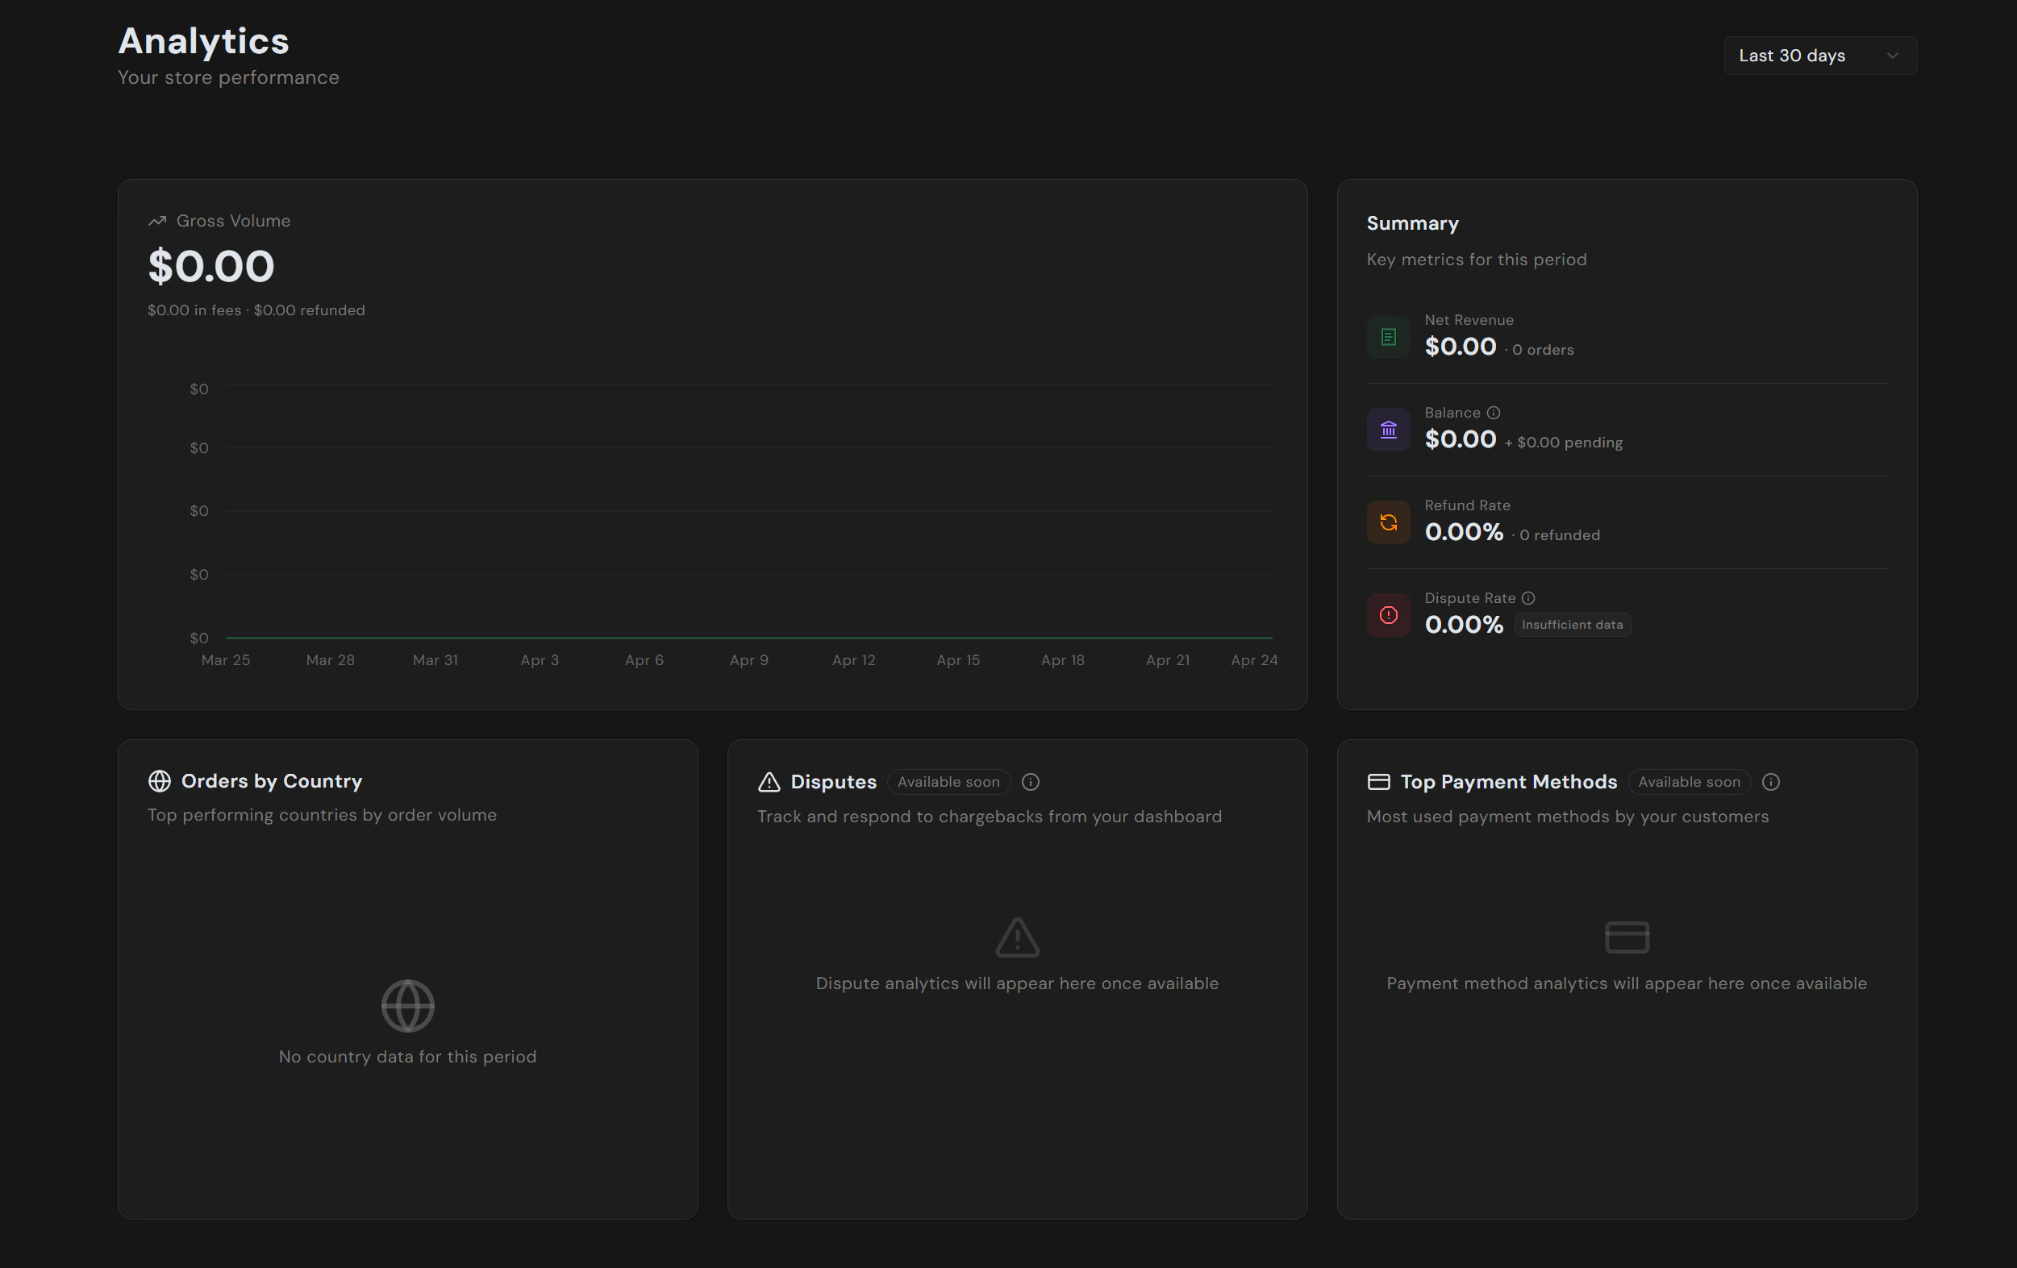The height and width of the screenshot is (1268, 2017).
Task: Click the Balance bank icon
Action: [1387, 430]
